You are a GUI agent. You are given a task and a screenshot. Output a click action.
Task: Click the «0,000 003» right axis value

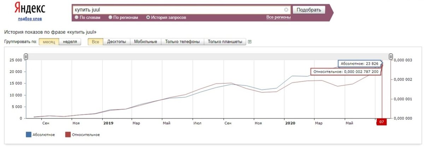coord(403,60)
